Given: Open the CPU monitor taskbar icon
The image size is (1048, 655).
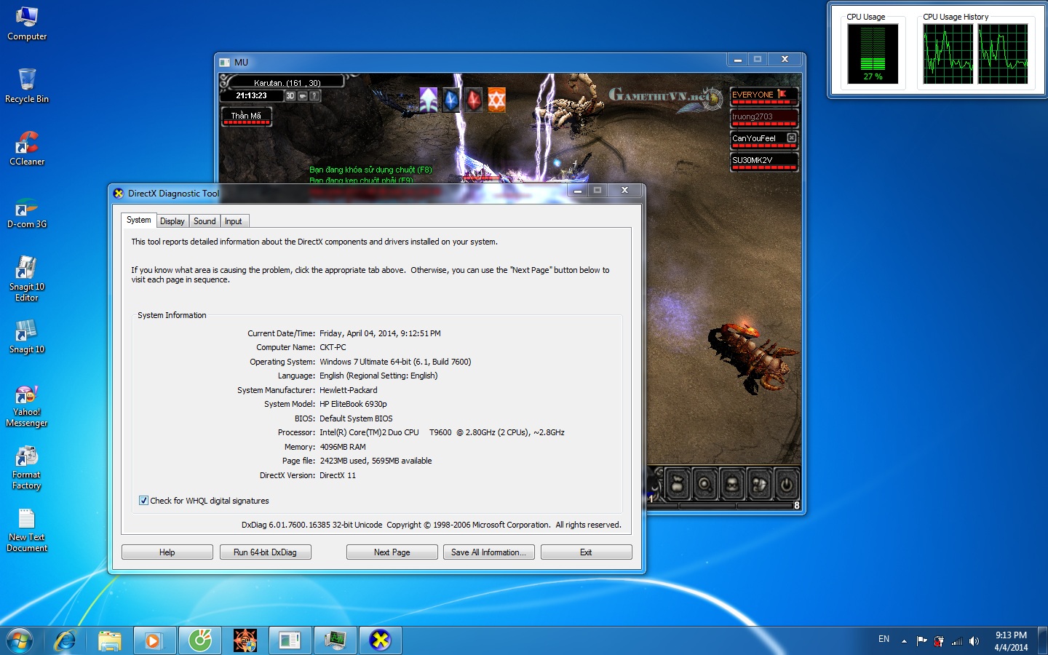Looking at the screenshot, I should click(x=336, y=640).
